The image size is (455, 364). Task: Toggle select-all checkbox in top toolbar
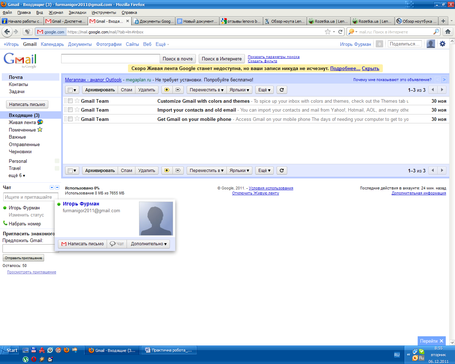70,90
